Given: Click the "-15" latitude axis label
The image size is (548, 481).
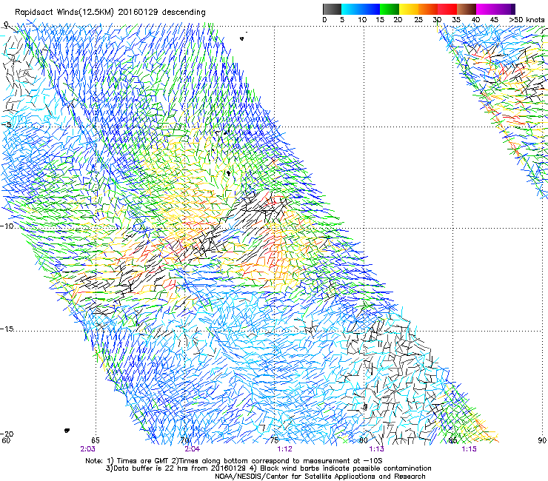Looking at the screenshot, I should (x=7, y=329).
